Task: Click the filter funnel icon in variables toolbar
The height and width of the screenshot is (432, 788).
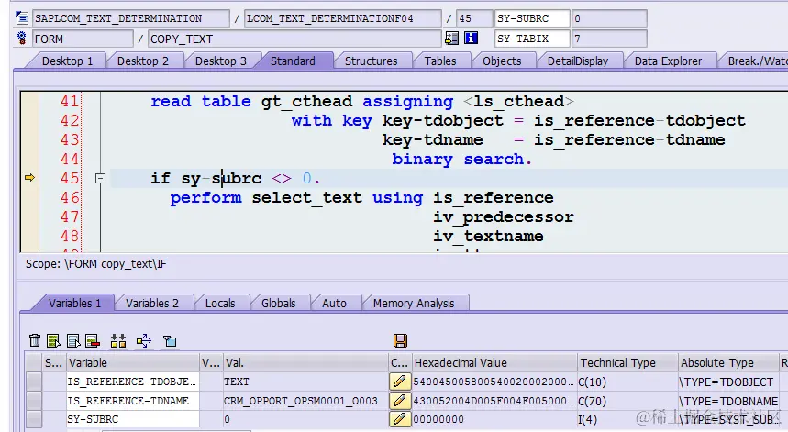Action: (170, 341)
